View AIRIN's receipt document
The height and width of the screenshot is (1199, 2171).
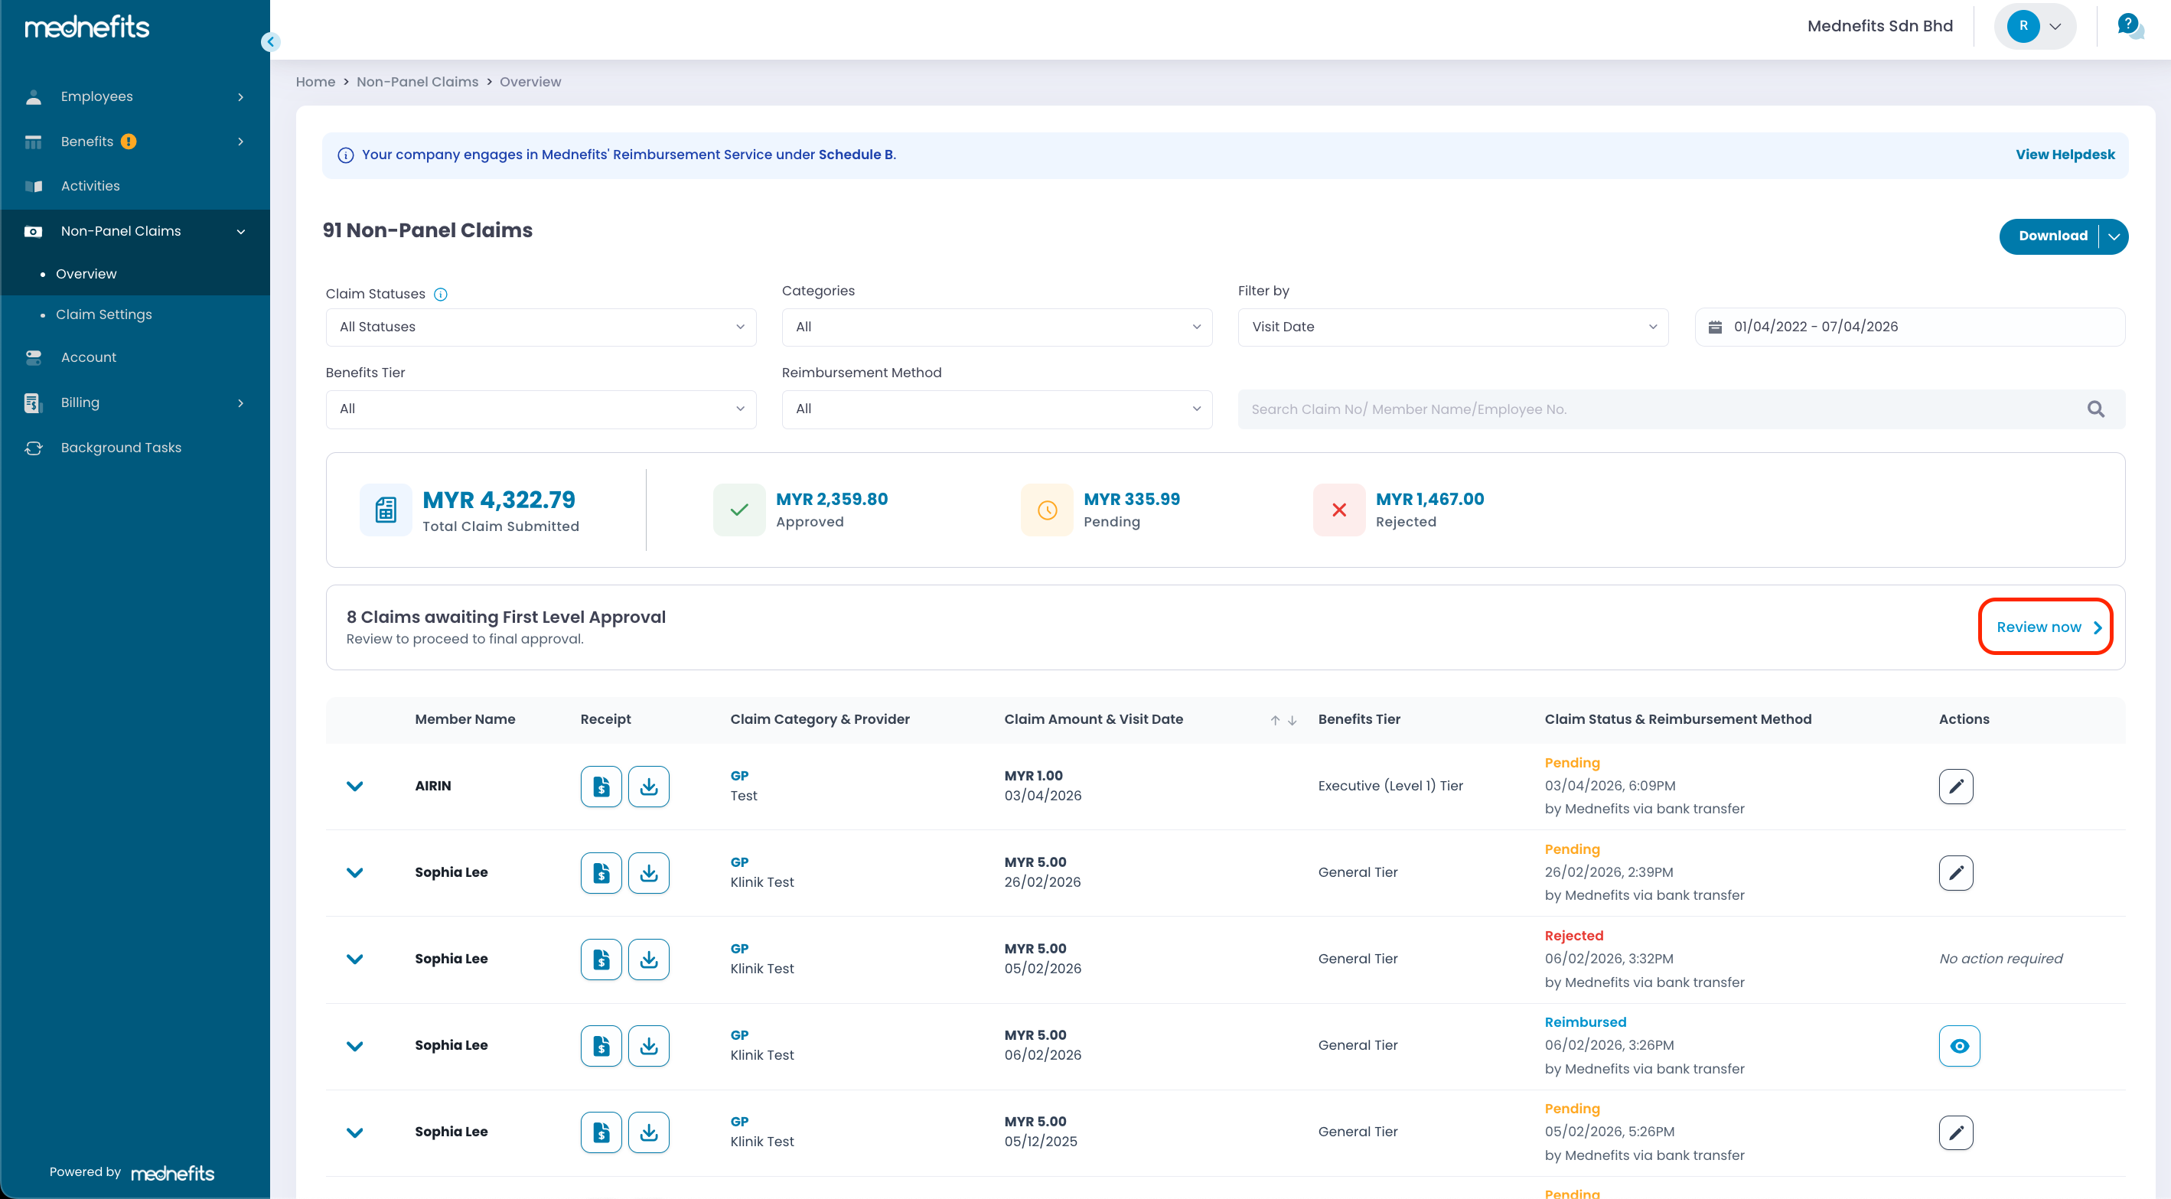pos(601,786)
